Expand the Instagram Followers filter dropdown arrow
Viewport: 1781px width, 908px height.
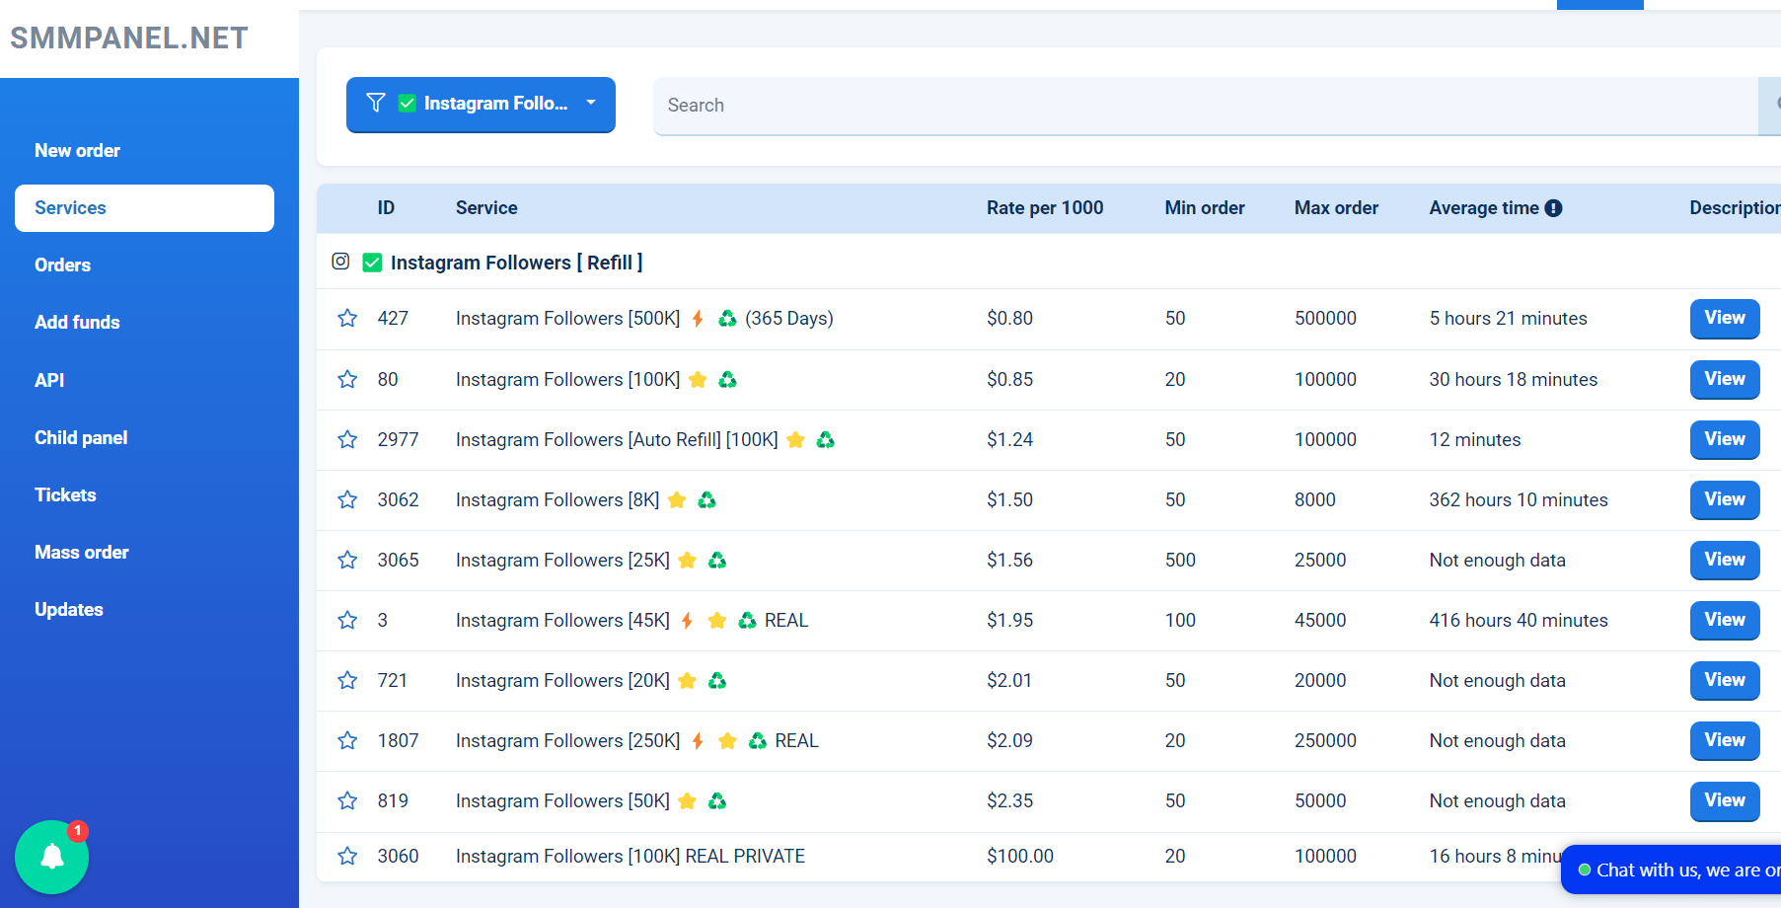coord(591,103)
